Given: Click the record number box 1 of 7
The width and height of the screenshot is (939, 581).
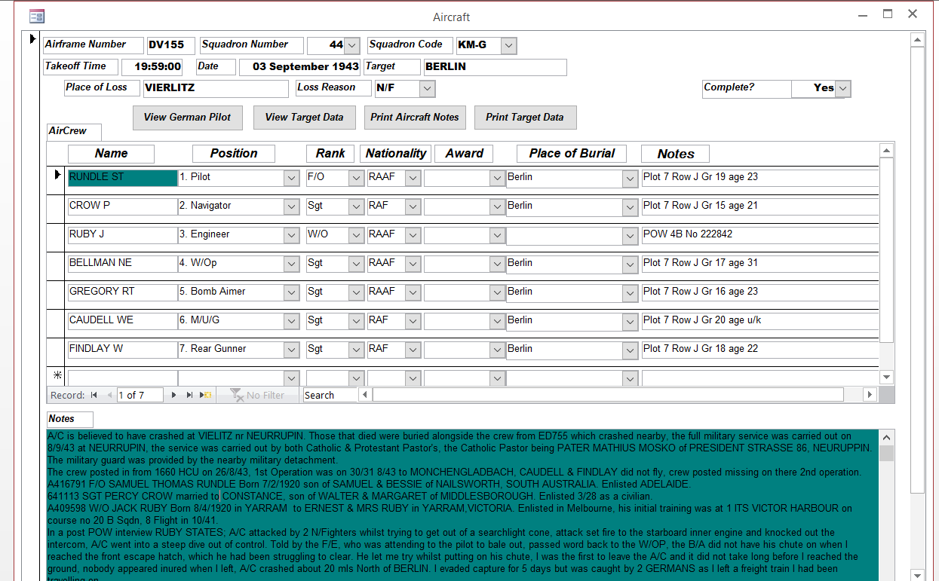Looking at the screenshot, I should pyautogui.click(x=140, y=395).
